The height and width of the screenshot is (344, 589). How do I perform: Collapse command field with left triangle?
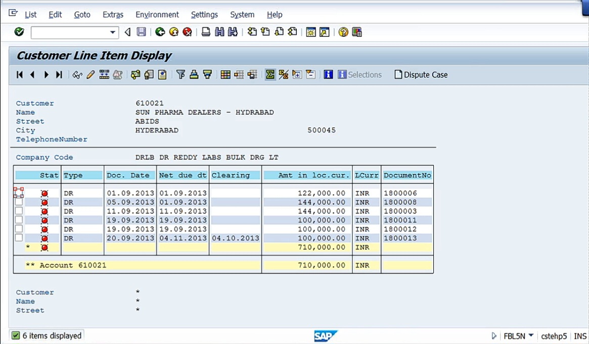coord(128,32)
